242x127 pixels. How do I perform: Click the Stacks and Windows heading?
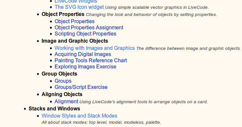[54, 108]
